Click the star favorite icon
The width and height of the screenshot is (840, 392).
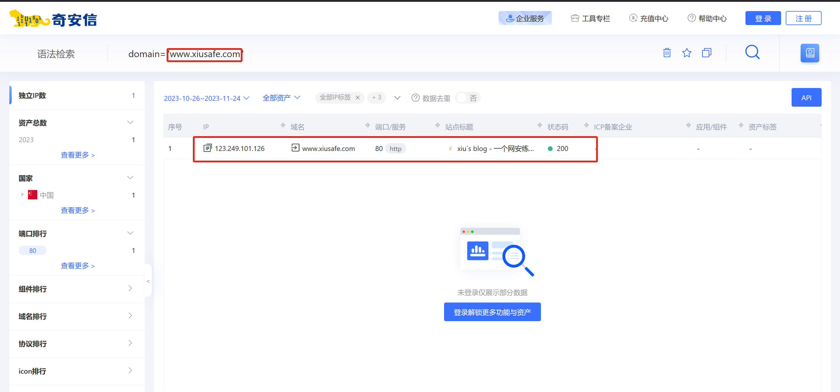pyautogui.click(x=687, y=53)
